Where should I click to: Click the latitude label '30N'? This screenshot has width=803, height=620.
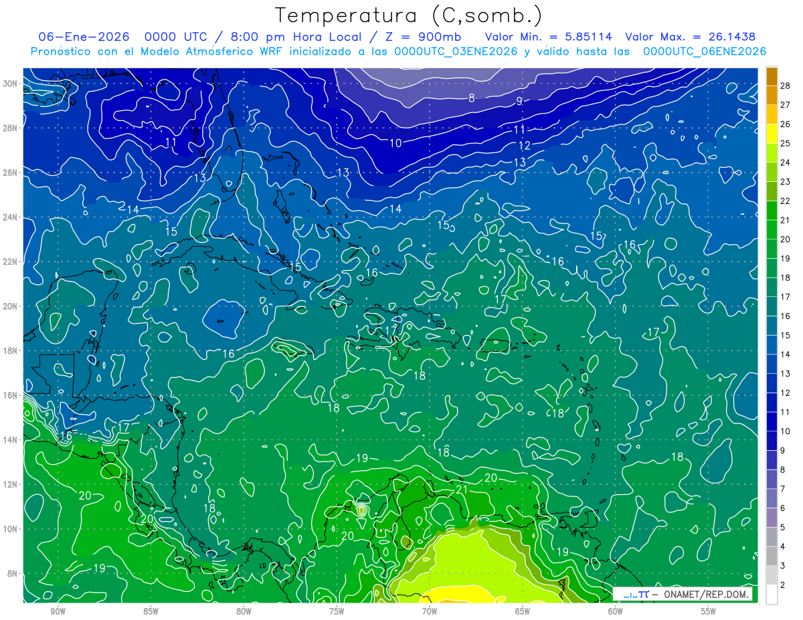coord(11,84)
